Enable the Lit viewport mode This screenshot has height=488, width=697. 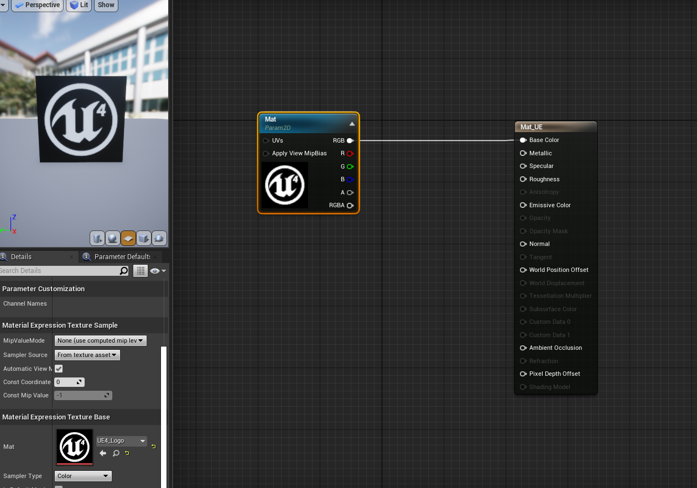point(78,5)
